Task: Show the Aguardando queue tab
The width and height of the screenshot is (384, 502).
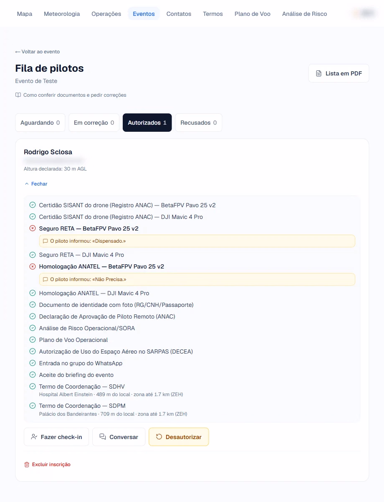Action: 40,123
